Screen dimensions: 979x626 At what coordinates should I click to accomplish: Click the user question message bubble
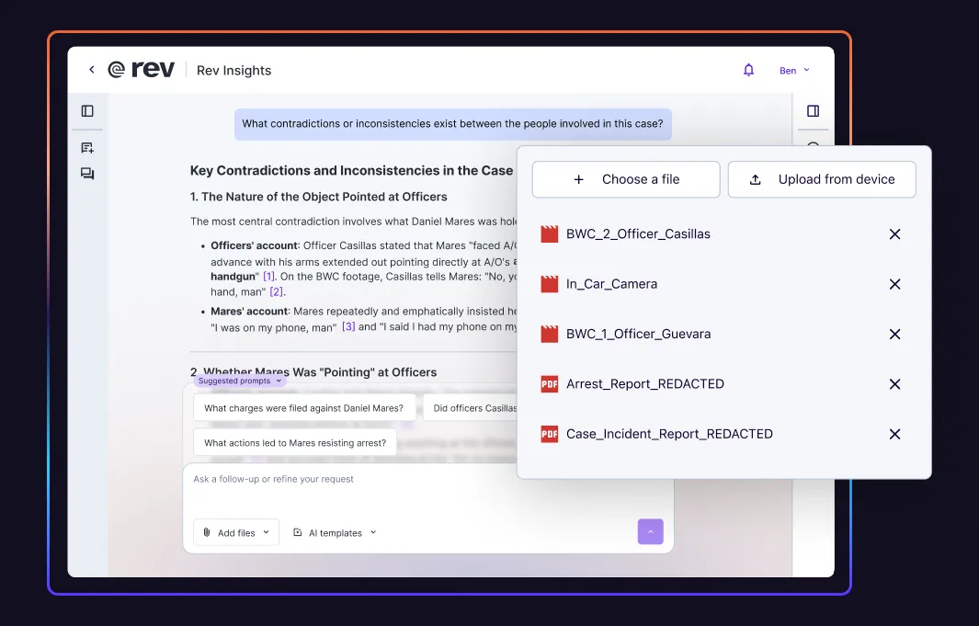452,123
